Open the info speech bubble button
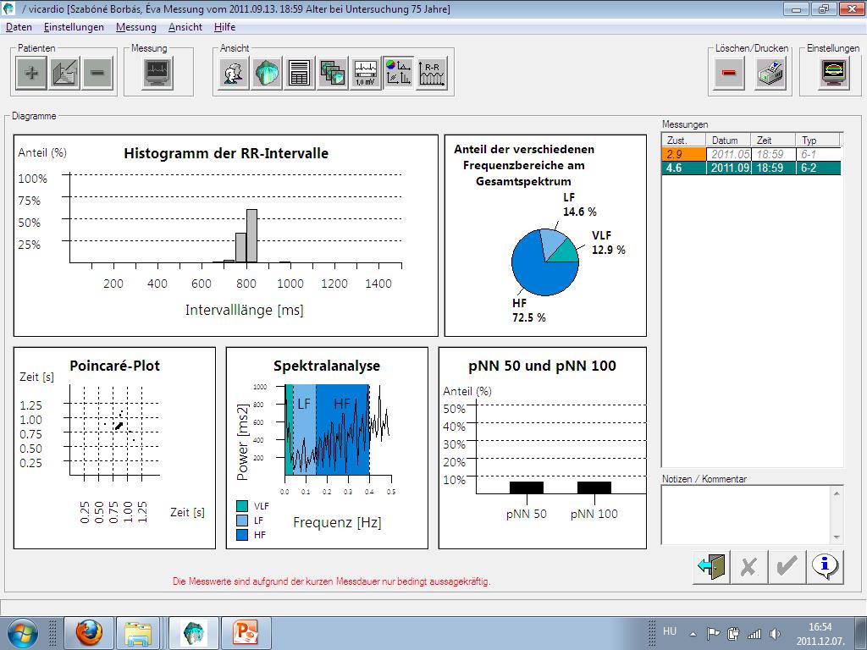 tap(825, 566)
